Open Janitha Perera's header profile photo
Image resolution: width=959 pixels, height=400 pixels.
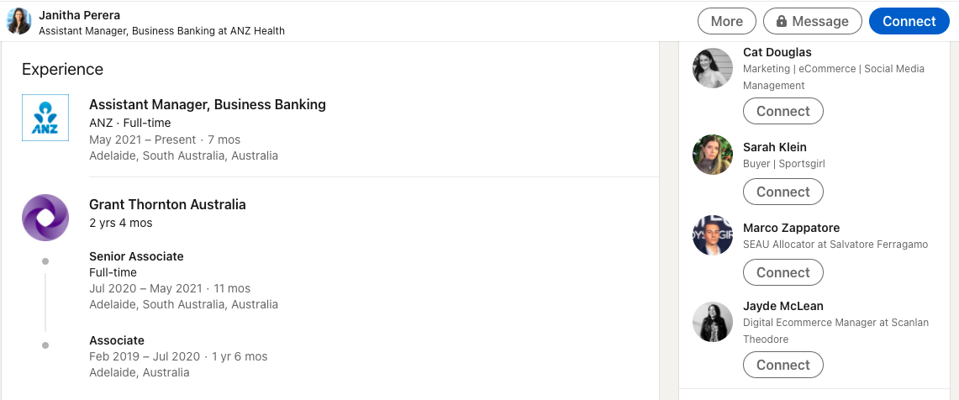click(x=19, y=21)
